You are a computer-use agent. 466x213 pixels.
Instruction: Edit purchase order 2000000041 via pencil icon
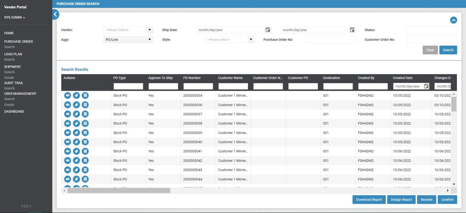click(x=76, y=151)
